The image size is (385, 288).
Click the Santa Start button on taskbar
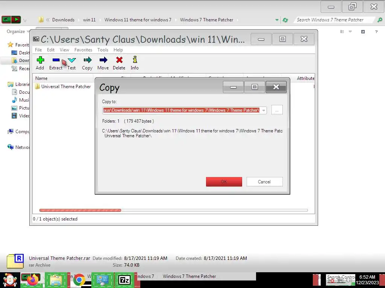click(10, 280)
